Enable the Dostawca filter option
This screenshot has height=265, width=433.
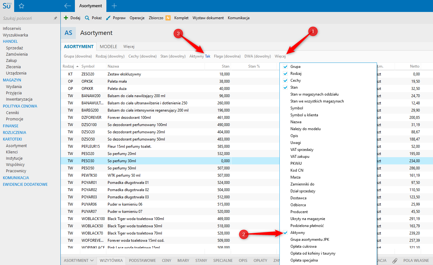298,198
